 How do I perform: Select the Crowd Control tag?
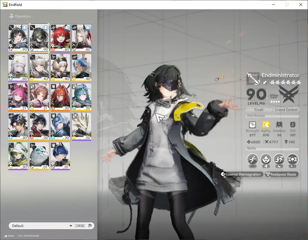point(286,110)
